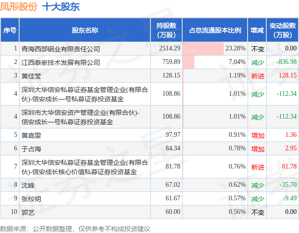
Task: Click 减少 status in 沈峰 row
Action: [257, 185]
